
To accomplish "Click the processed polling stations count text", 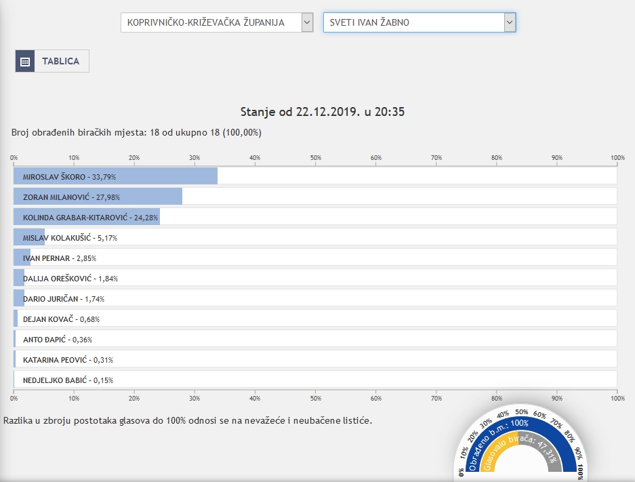I will [136, 132].
